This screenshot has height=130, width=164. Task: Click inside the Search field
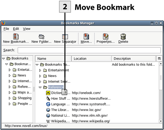pos(89,50)
